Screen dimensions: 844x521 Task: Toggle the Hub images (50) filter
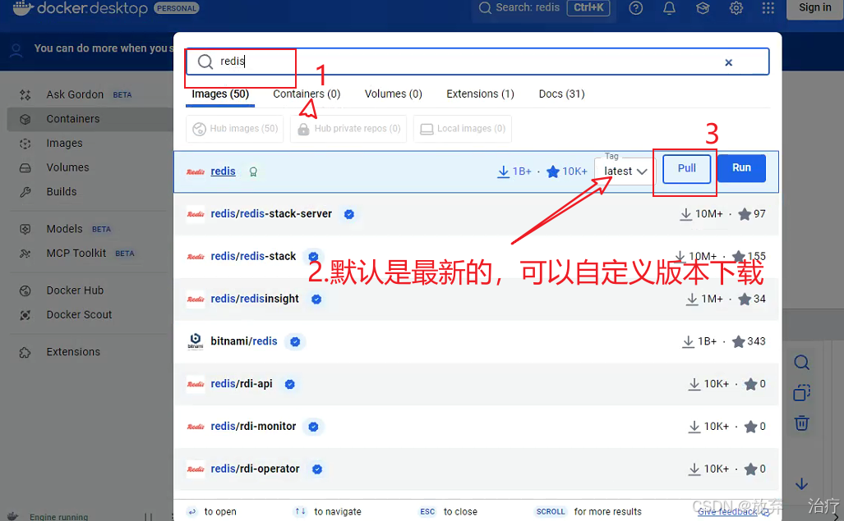[x=235, y=129]
